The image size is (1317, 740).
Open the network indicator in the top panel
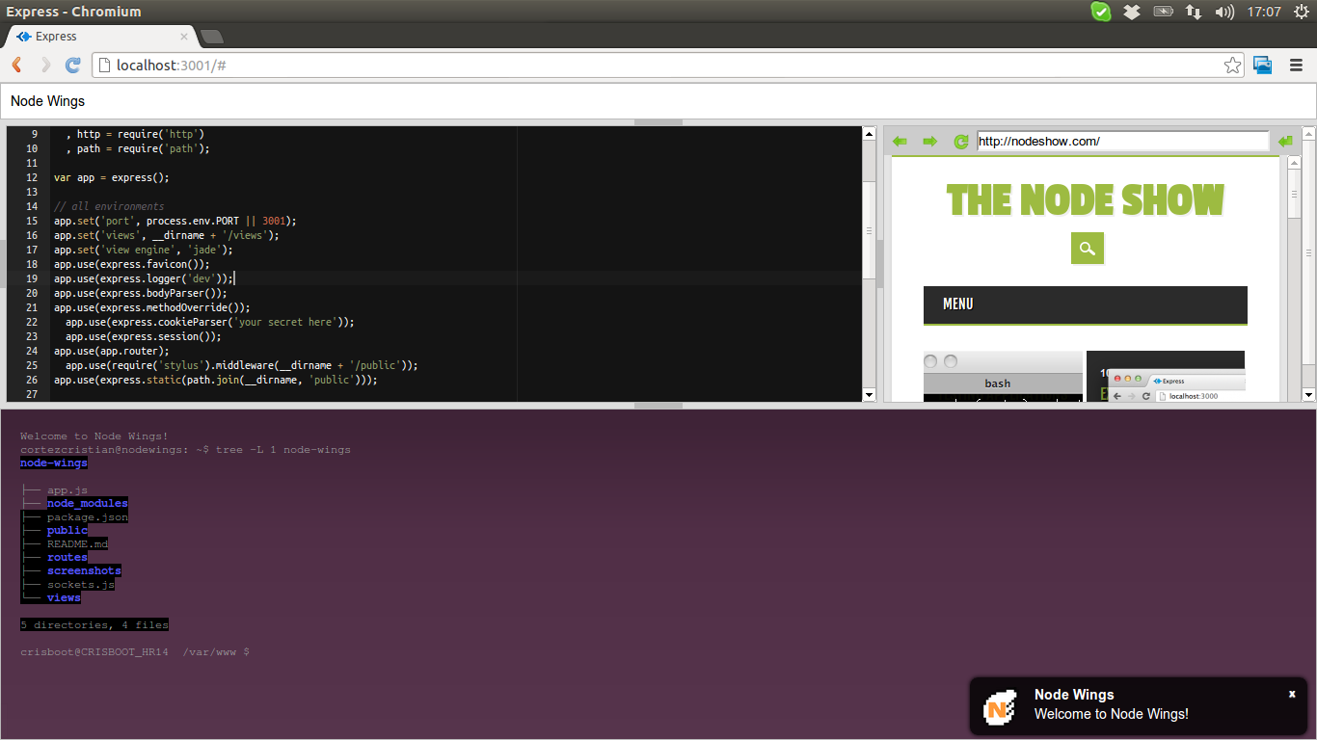pyautogui.click(x=1194, y=12)
